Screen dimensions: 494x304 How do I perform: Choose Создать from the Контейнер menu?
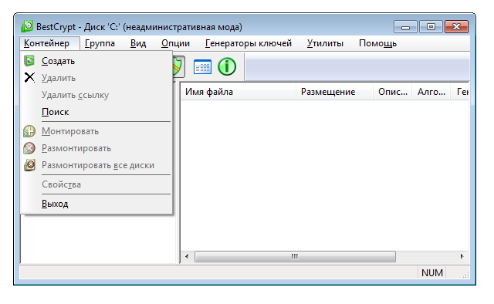96,61
